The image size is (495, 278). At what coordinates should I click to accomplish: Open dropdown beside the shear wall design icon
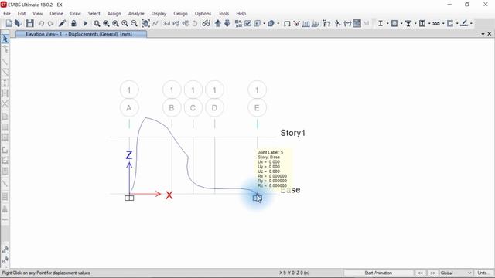pyautogui.click(x=457, y=24)
